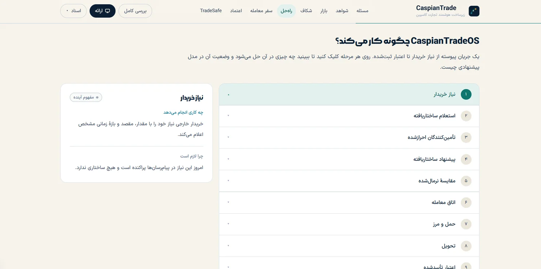Select step number ۶ circle
This screenshot has width=541, height=269.
point(466,202)
